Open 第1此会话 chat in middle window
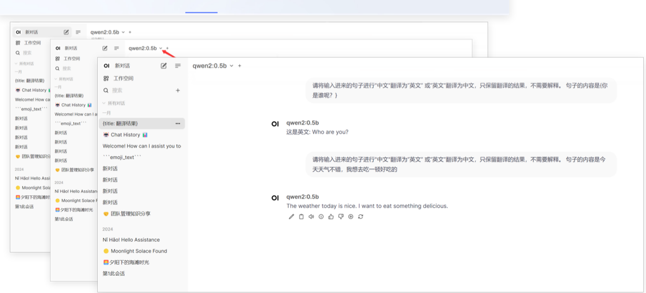The height and width of the screenshot is (293, 646). (x=64, y=219)
